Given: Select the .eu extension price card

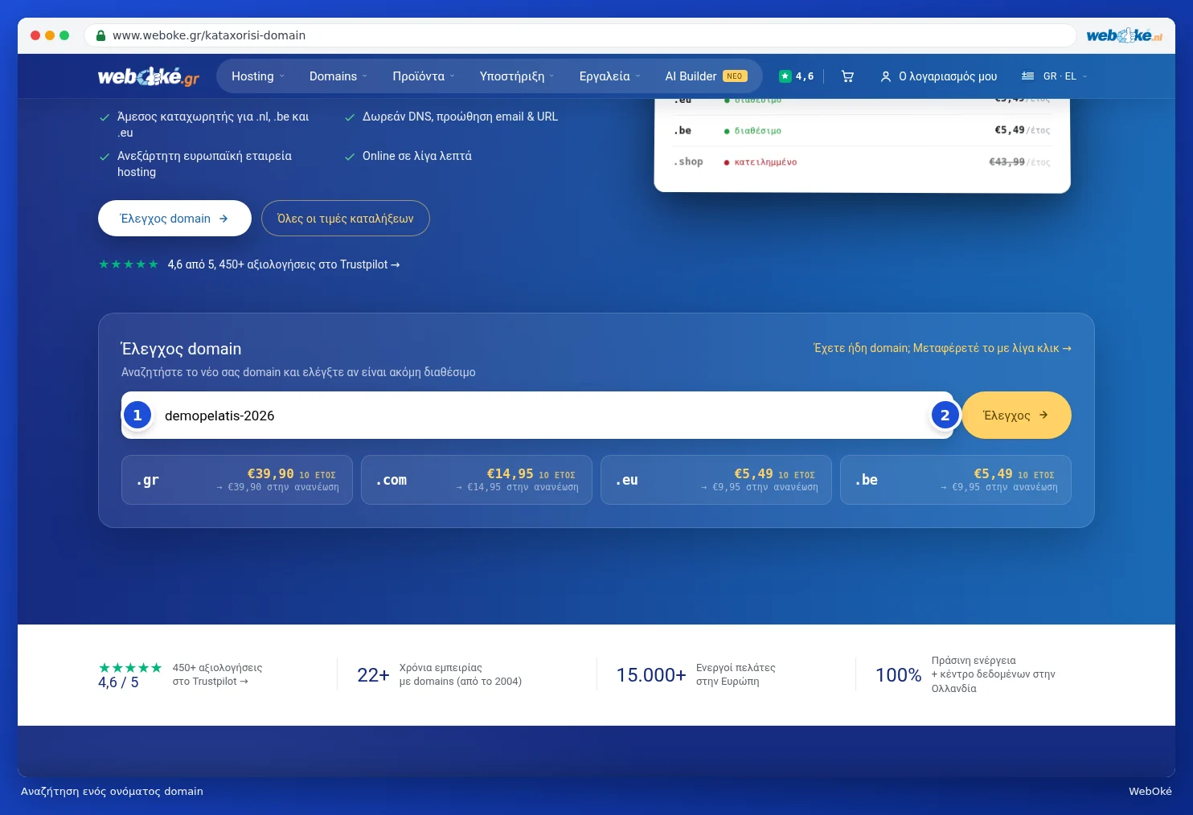Looking at the screenshot, I should [716, 480].
